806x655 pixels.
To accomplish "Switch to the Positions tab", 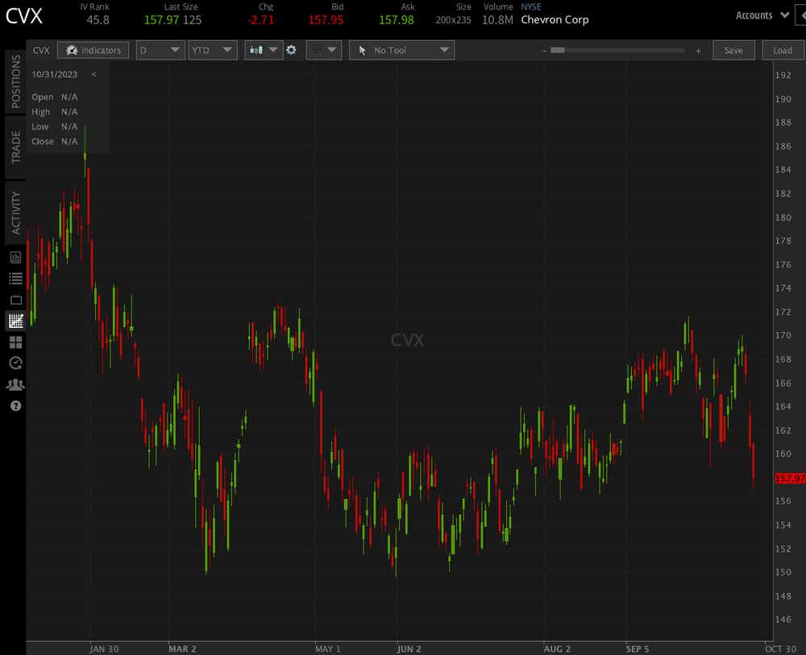I will pos(15,81).
